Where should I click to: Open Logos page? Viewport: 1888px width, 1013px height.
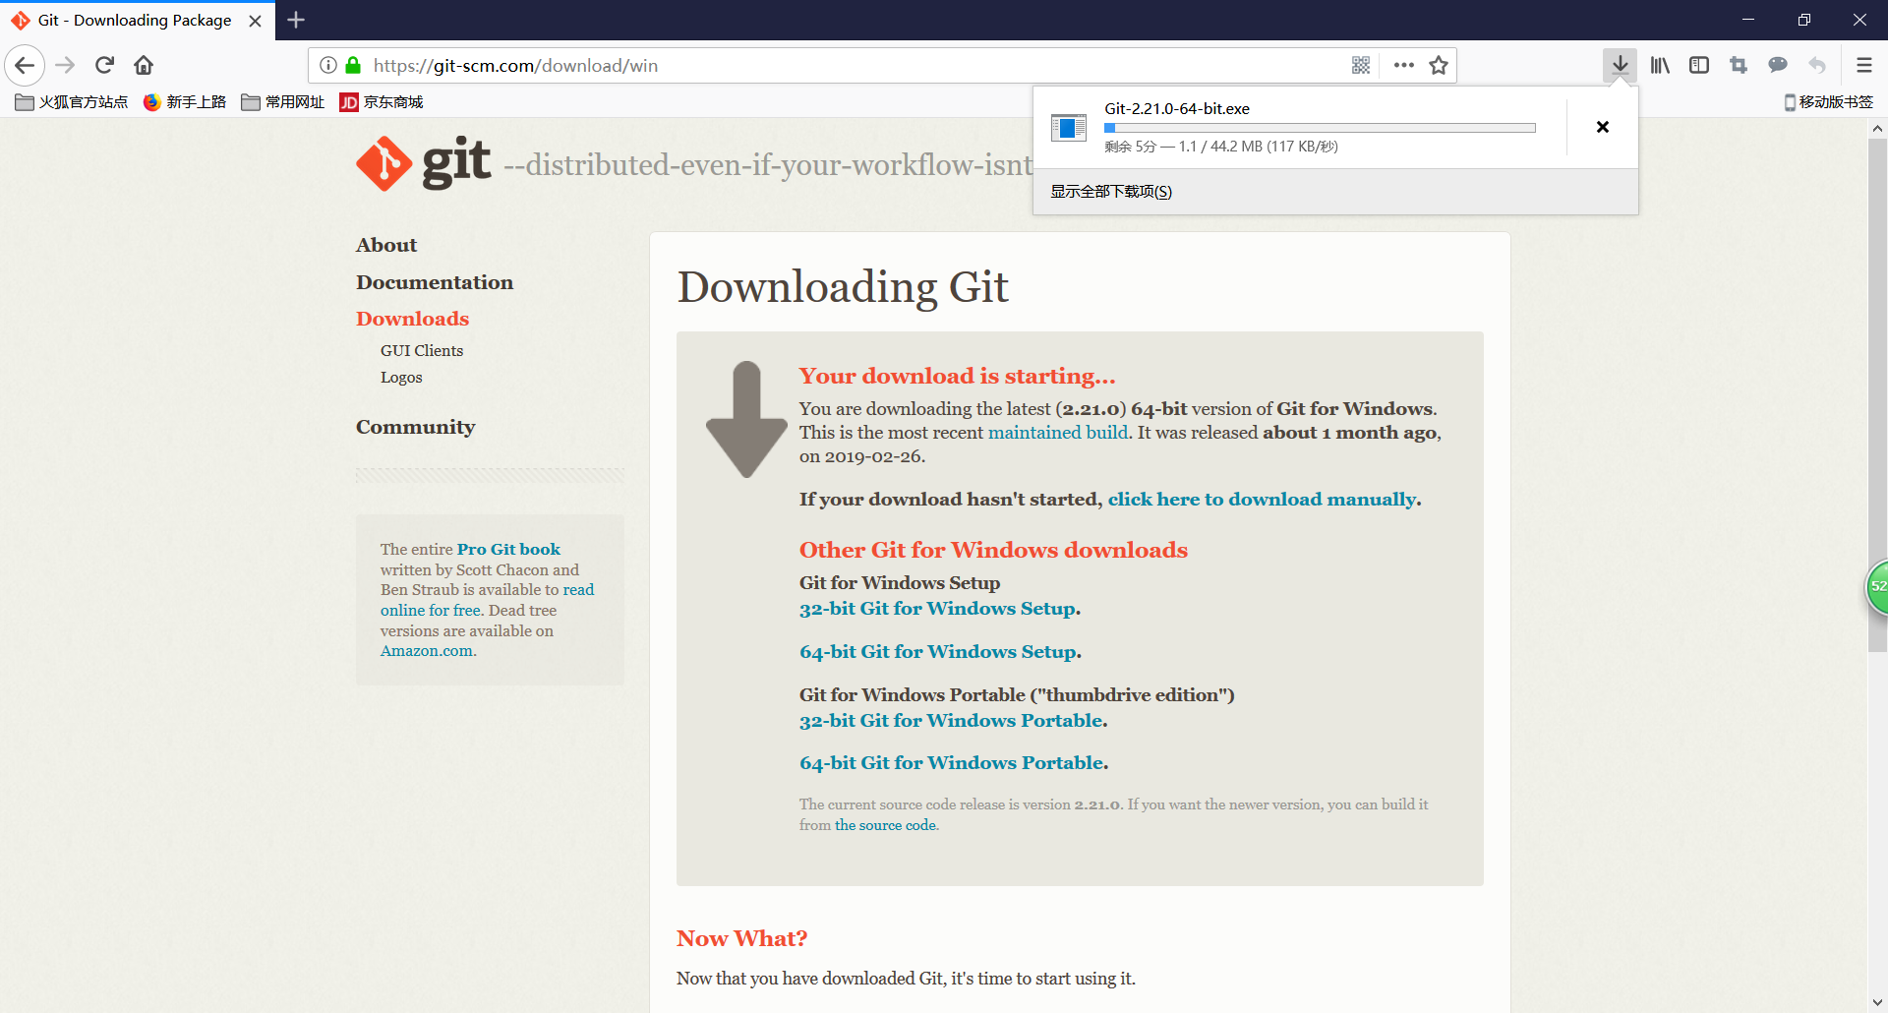(x=401, y=378)
